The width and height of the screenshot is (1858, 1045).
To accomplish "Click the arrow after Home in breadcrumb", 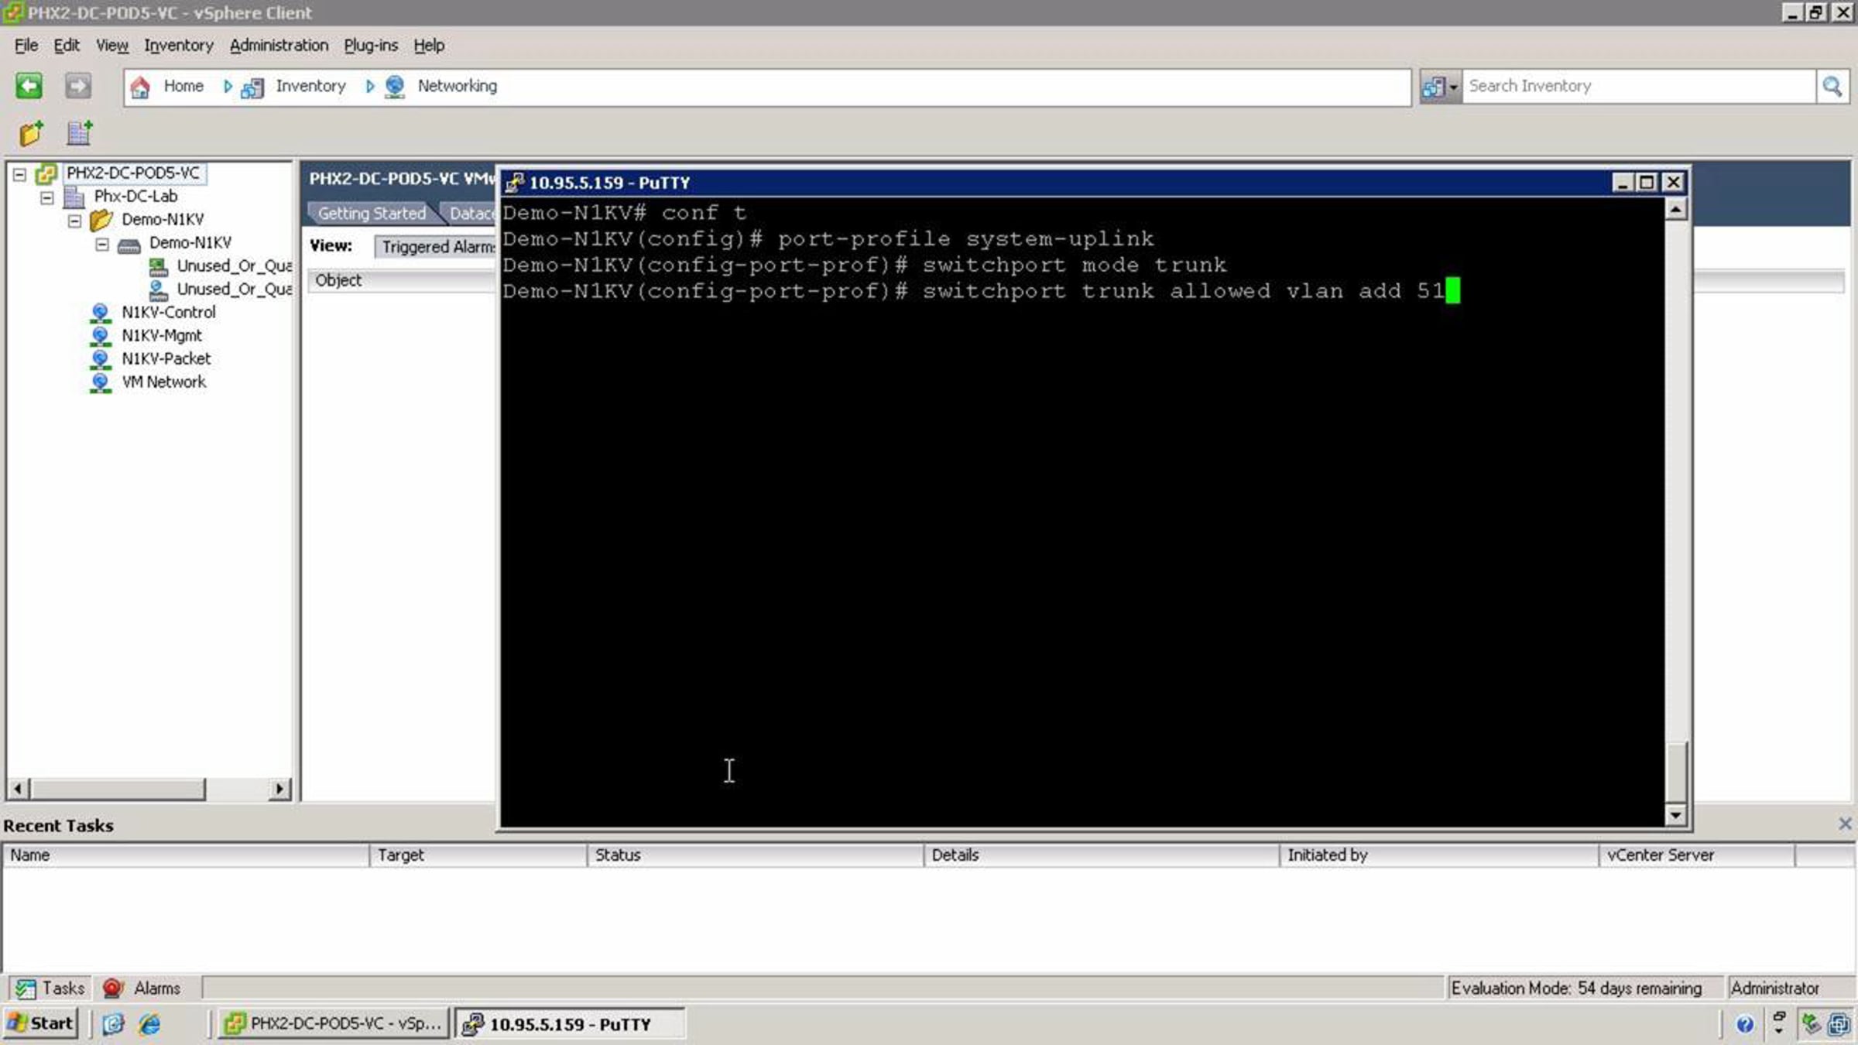I will pos(228,86).
